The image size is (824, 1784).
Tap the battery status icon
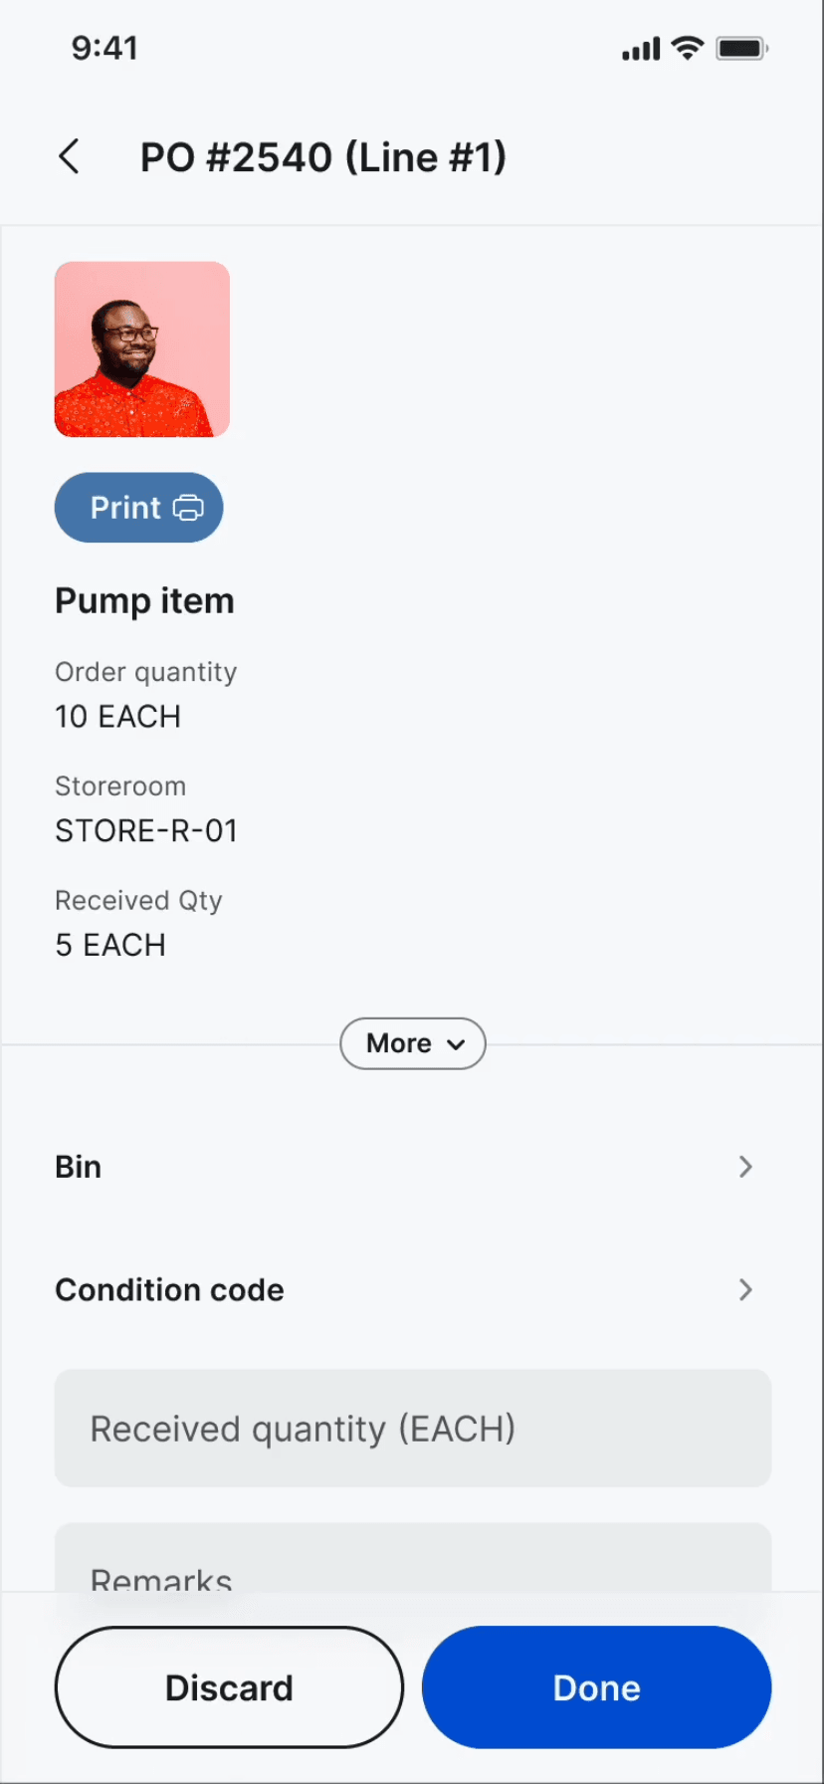tap(741, 48)
